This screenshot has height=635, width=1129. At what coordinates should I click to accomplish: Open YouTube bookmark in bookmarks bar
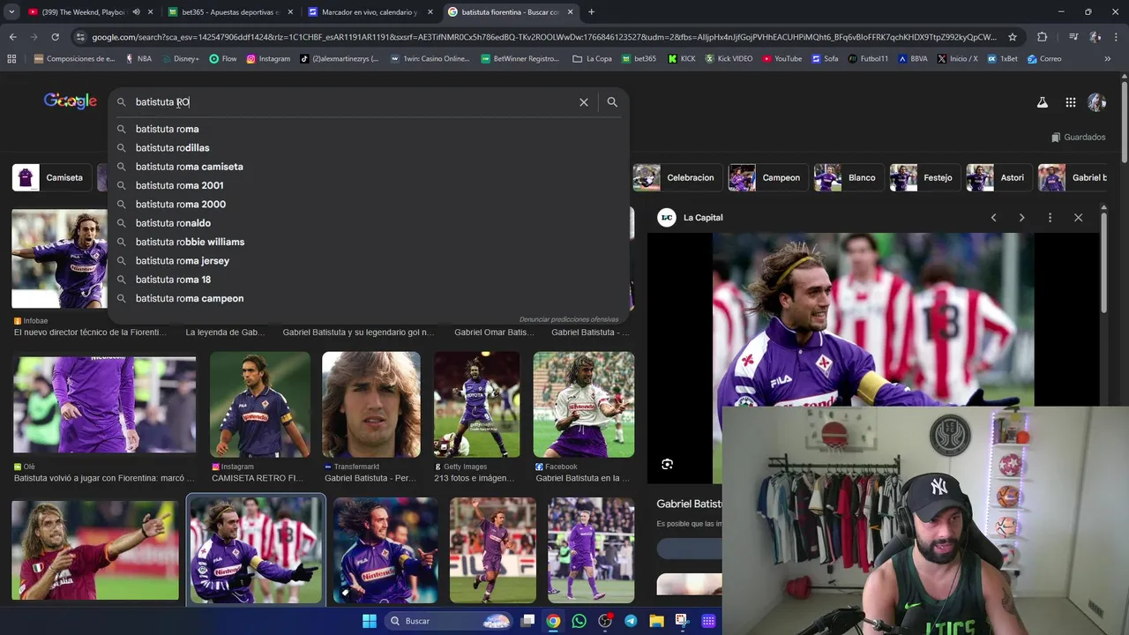pos(782,59)
